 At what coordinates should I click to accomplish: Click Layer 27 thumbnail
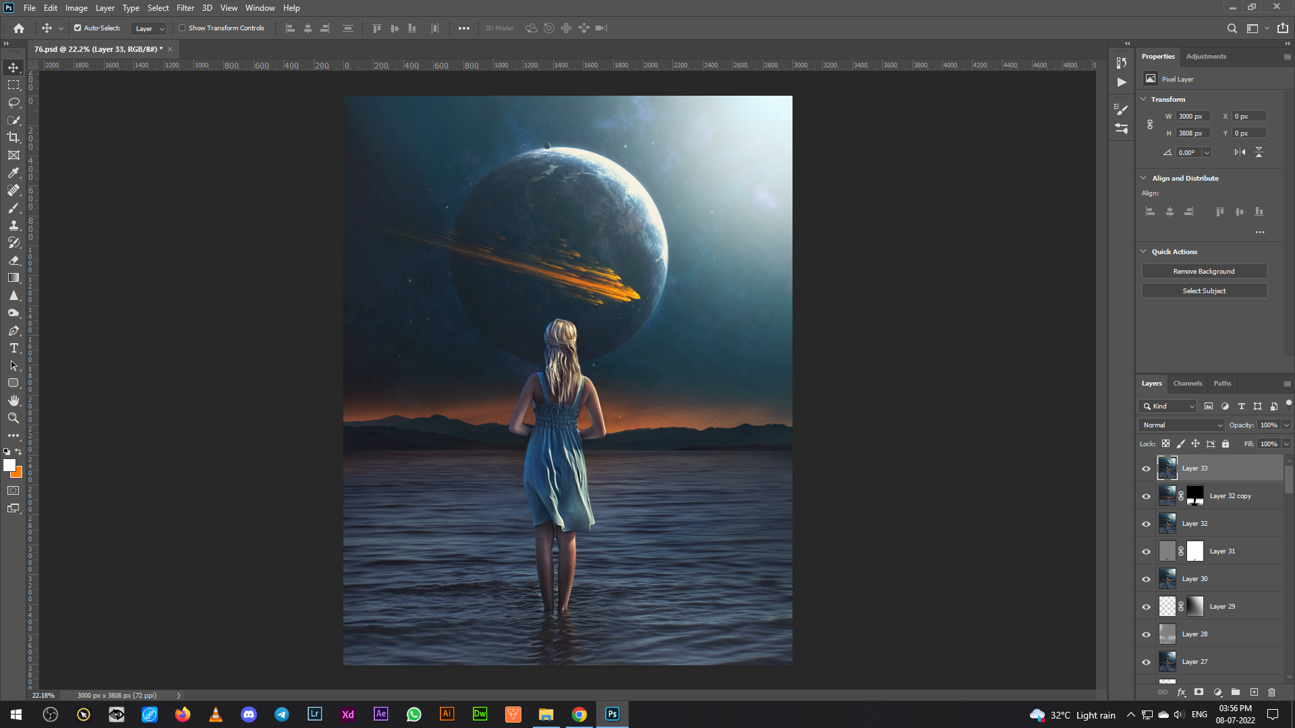click(x=1167, y=662)
